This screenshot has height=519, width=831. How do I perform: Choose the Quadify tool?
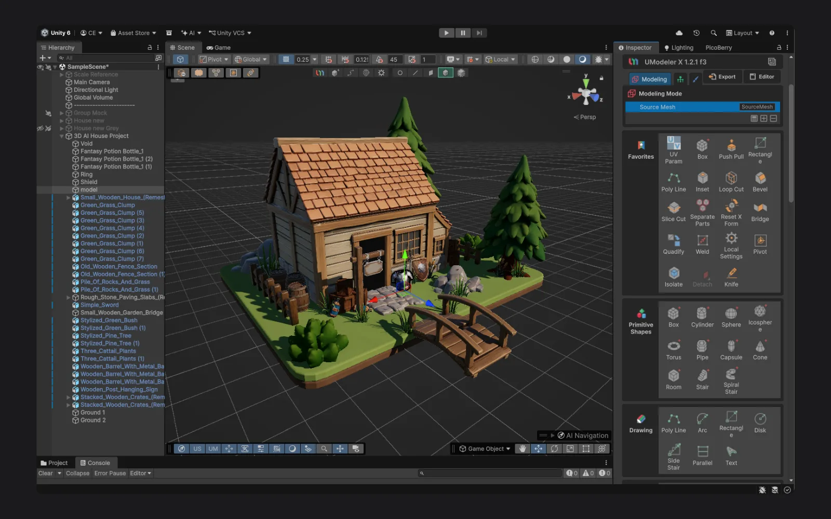pyautogui.click(x=674, y=244)
